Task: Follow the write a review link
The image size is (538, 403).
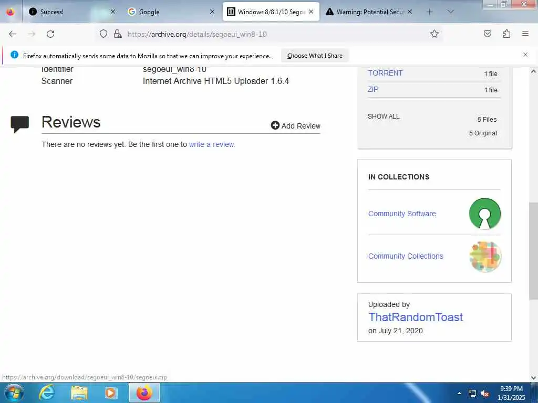Action: 212,144
